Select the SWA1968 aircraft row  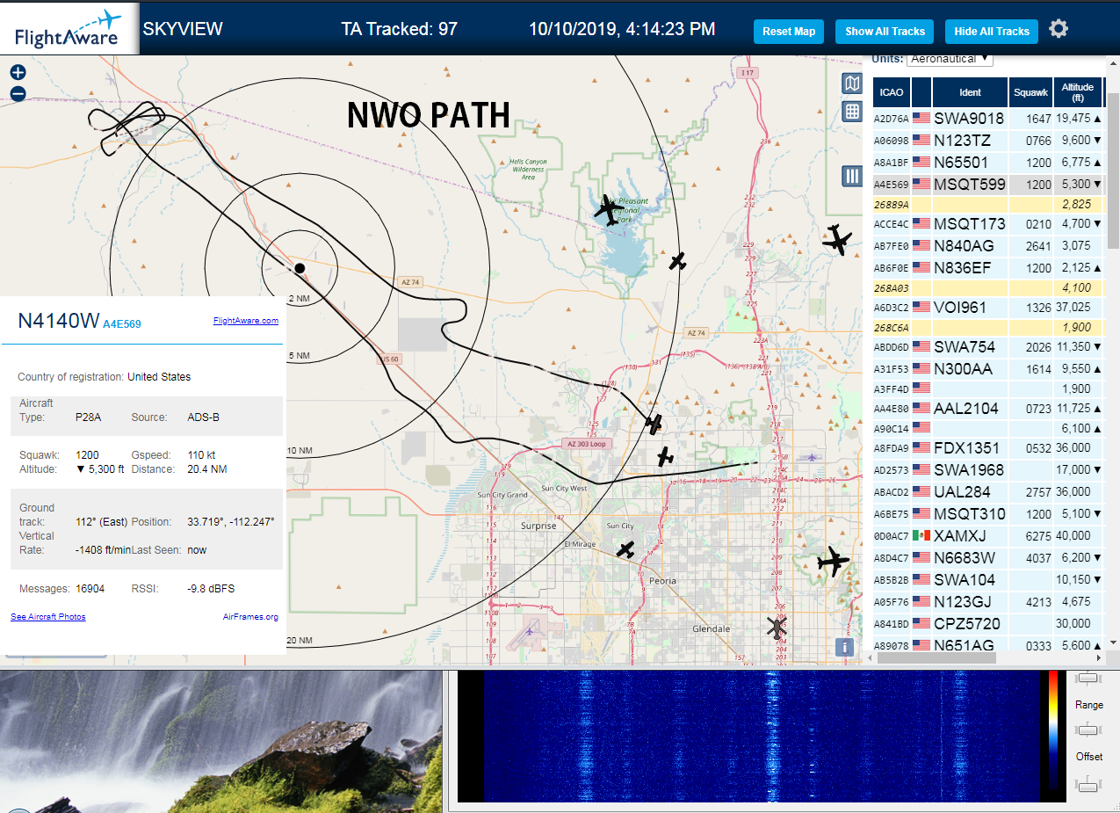pyautogui.click(x=987, y=469)
